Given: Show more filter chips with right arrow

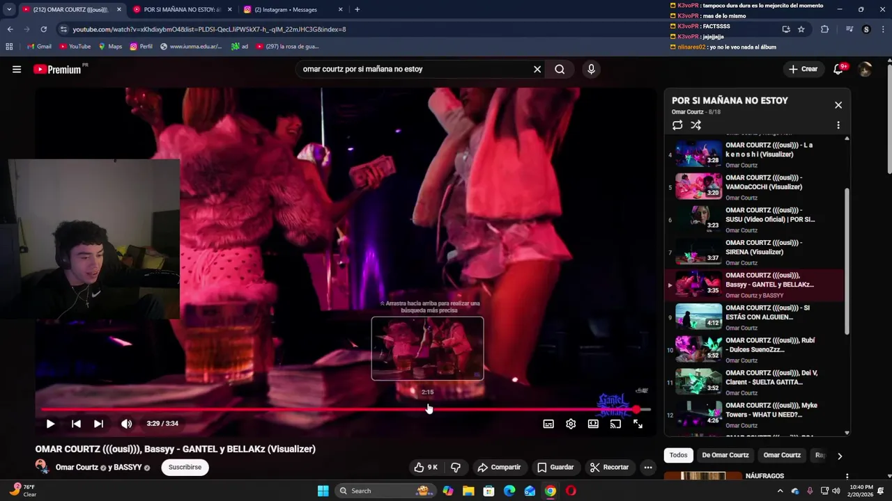Looking at the screenshot, I should (x=839, y=456).
